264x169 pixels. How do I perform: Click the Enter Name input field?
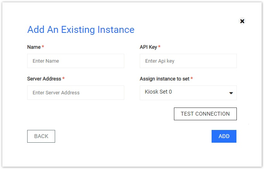pos(76,61)
